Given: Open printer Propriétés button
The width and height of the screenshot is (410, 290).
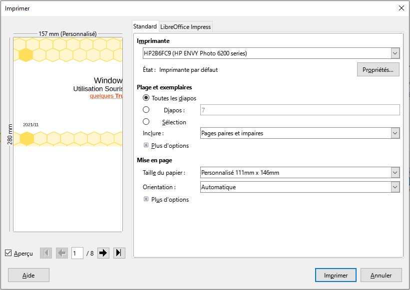Looking at the screenshot, I should (x=378, y=70).
